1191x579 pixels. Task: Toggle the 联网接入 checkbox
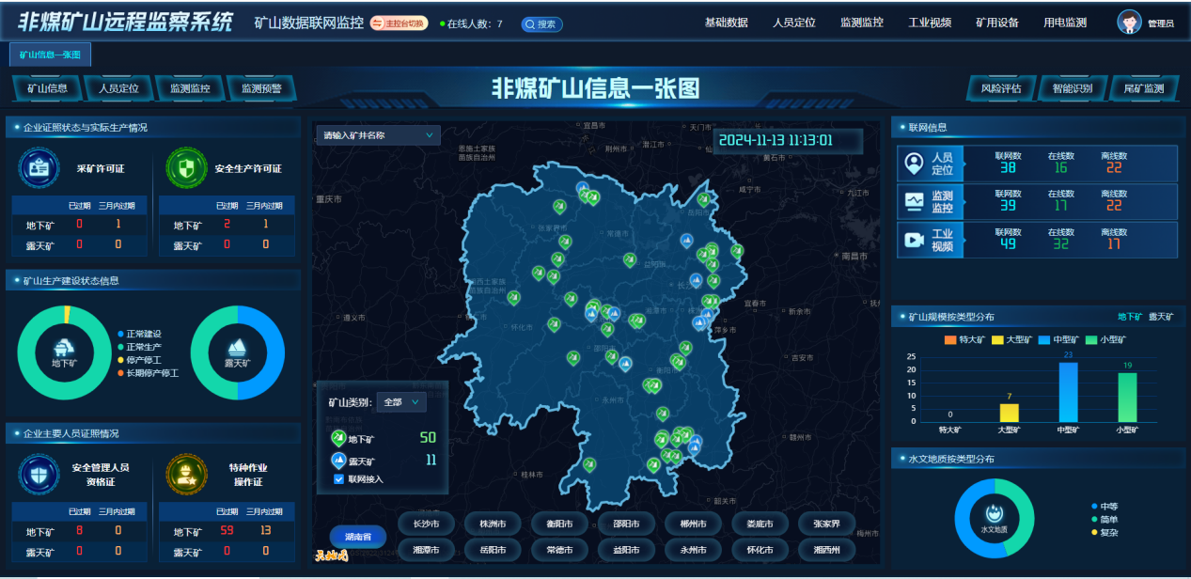(x=339, y=479)
